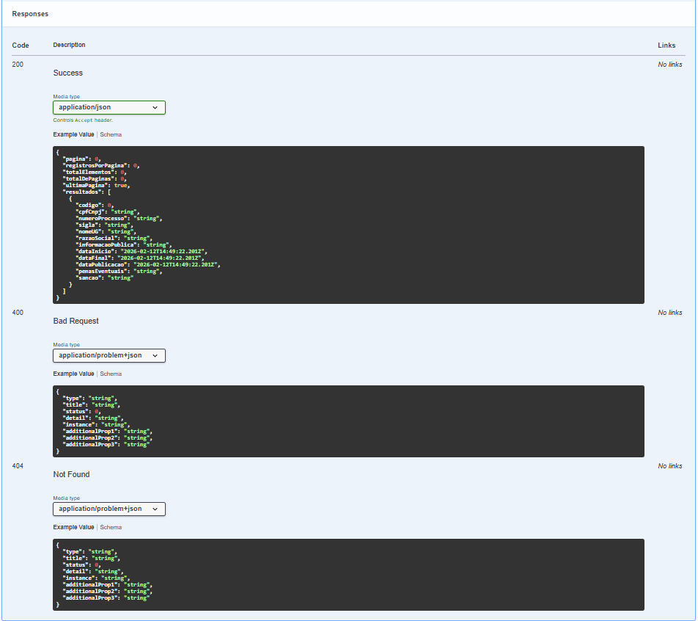The image size is (698, 621).
Task: Click No links text in 200 row
Action: tap(670, 65)
